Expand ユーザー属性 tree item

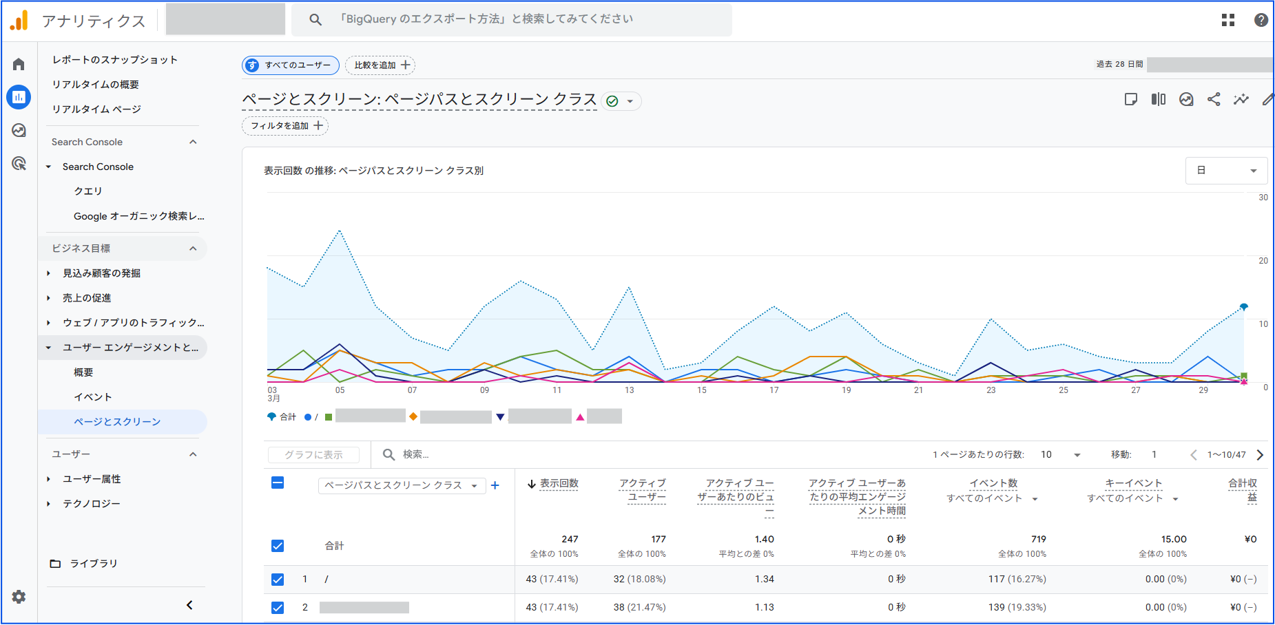click(48, 479)
